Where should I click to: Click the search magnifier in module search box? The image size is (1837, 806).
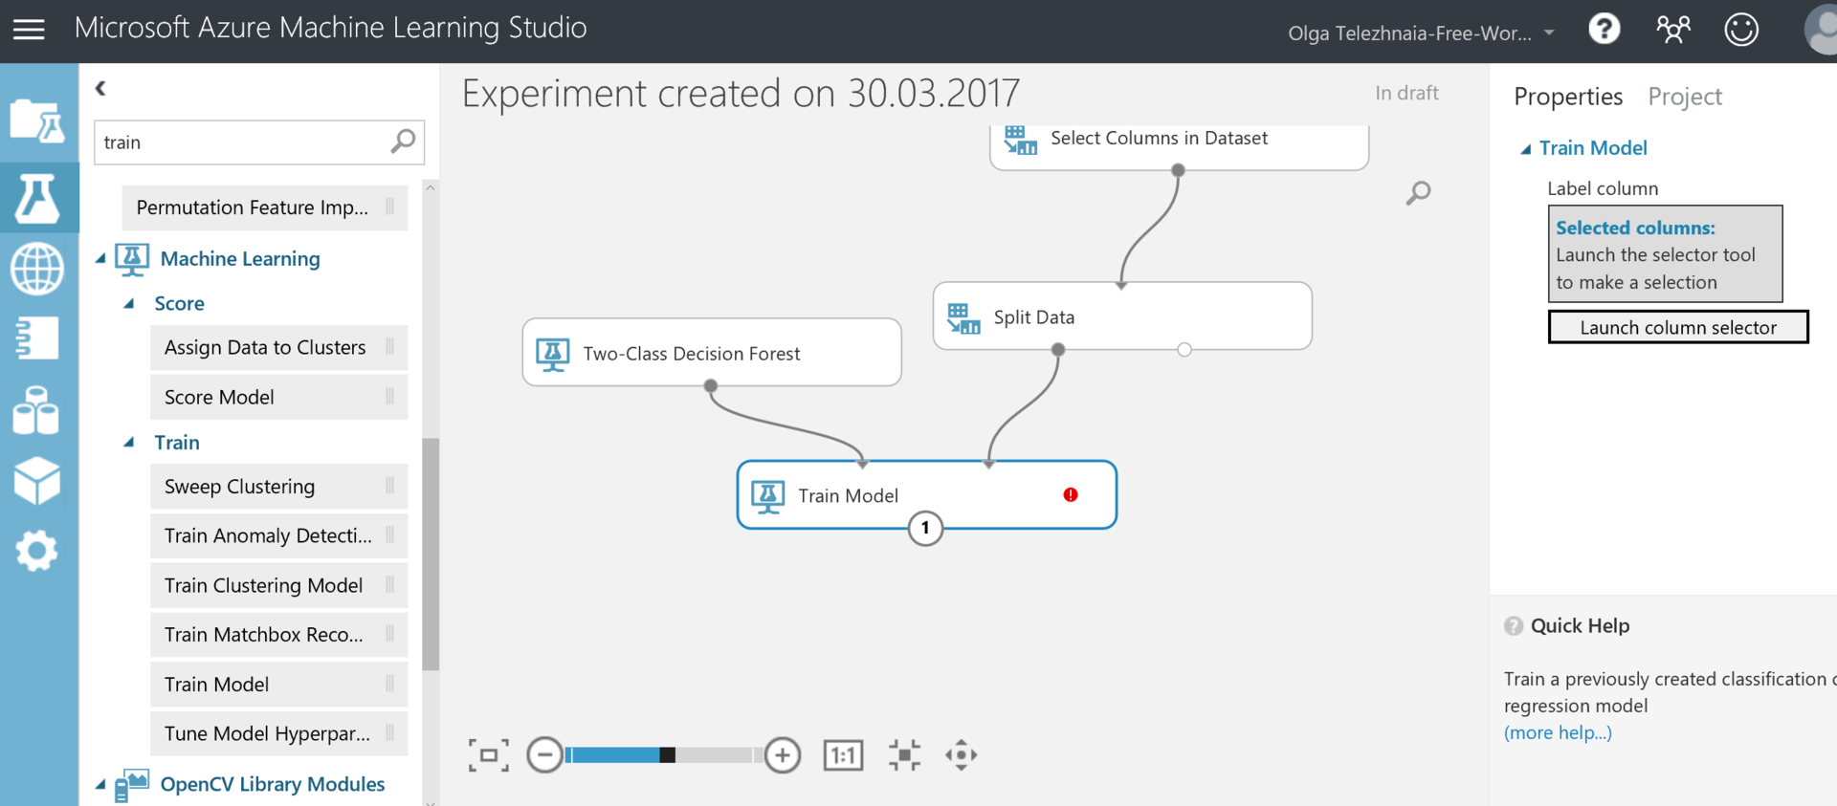(x=404, y=142)
